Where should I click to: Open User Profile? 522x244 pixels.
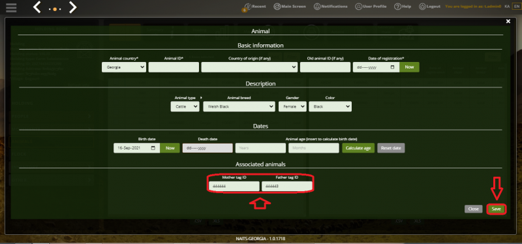pyautogui.click(x=371, y=7)
